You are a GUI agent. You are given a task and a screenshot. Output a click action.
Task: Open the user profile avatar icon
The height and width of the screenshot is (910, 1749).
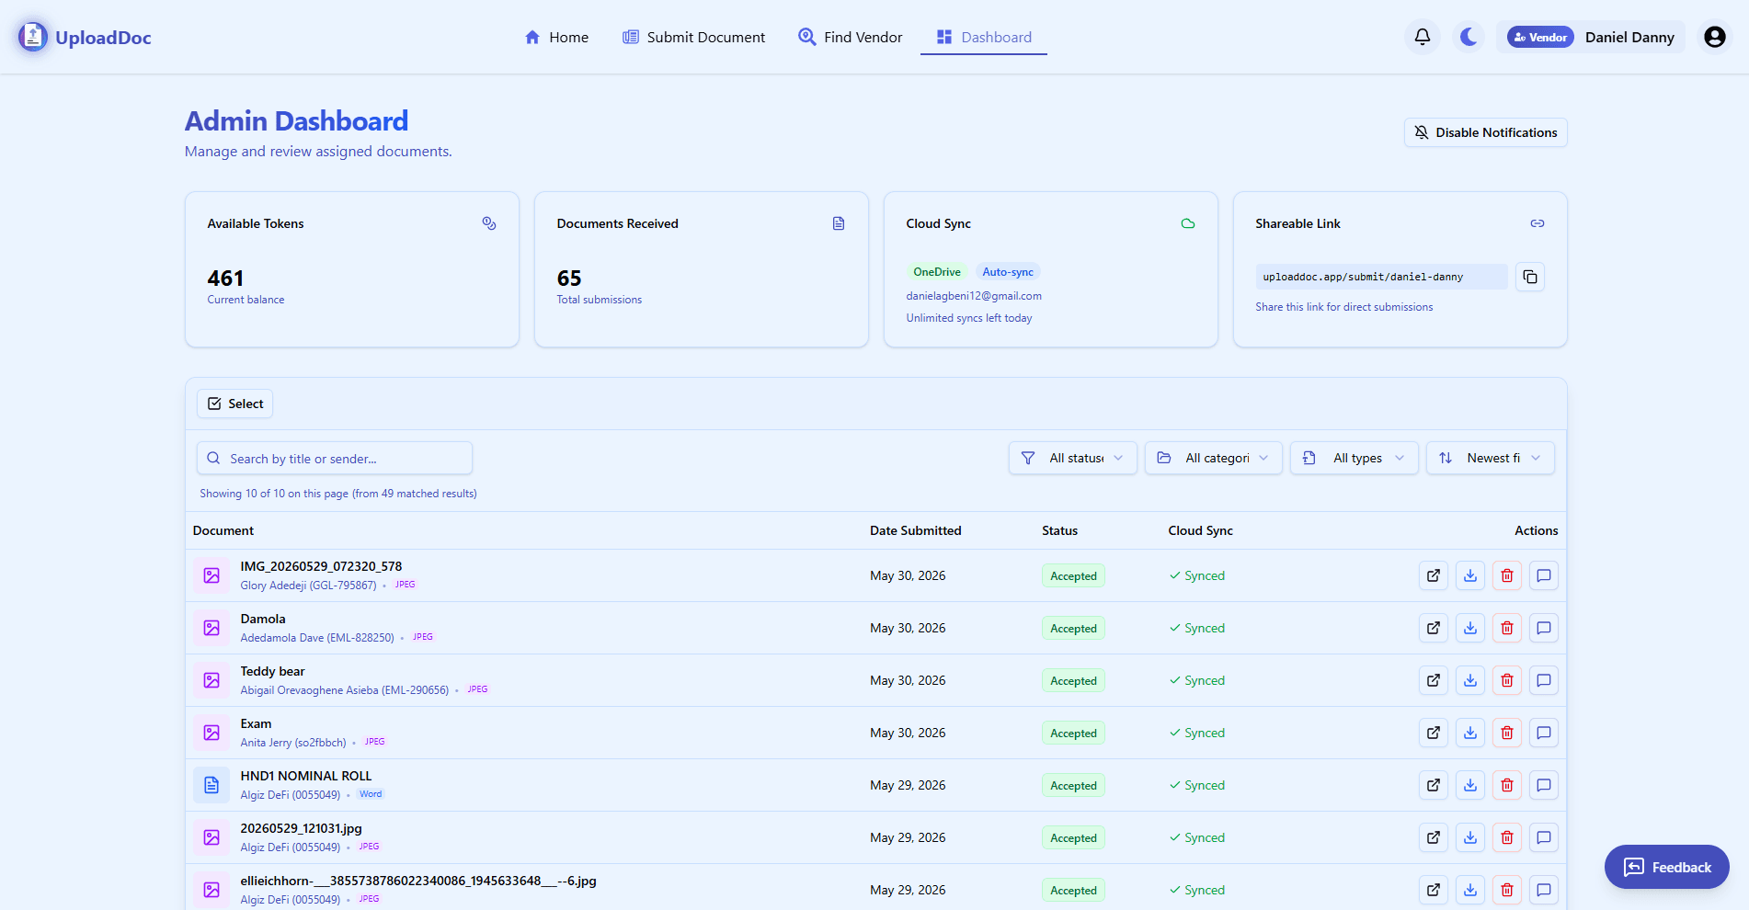tap(1715, 37)
